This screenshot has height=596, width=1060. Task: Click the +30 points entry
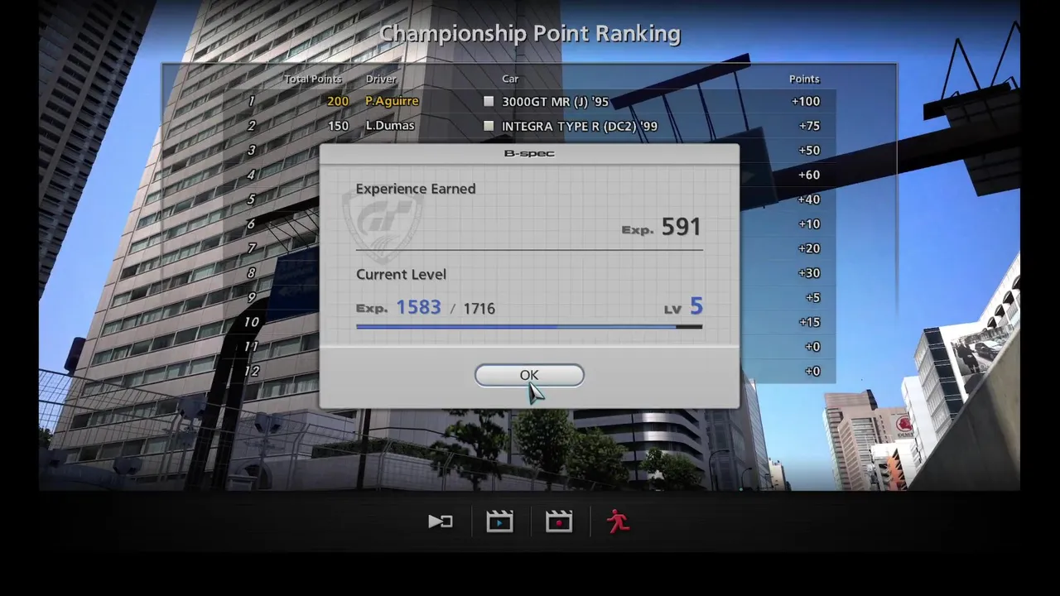[x=808, y=273]
